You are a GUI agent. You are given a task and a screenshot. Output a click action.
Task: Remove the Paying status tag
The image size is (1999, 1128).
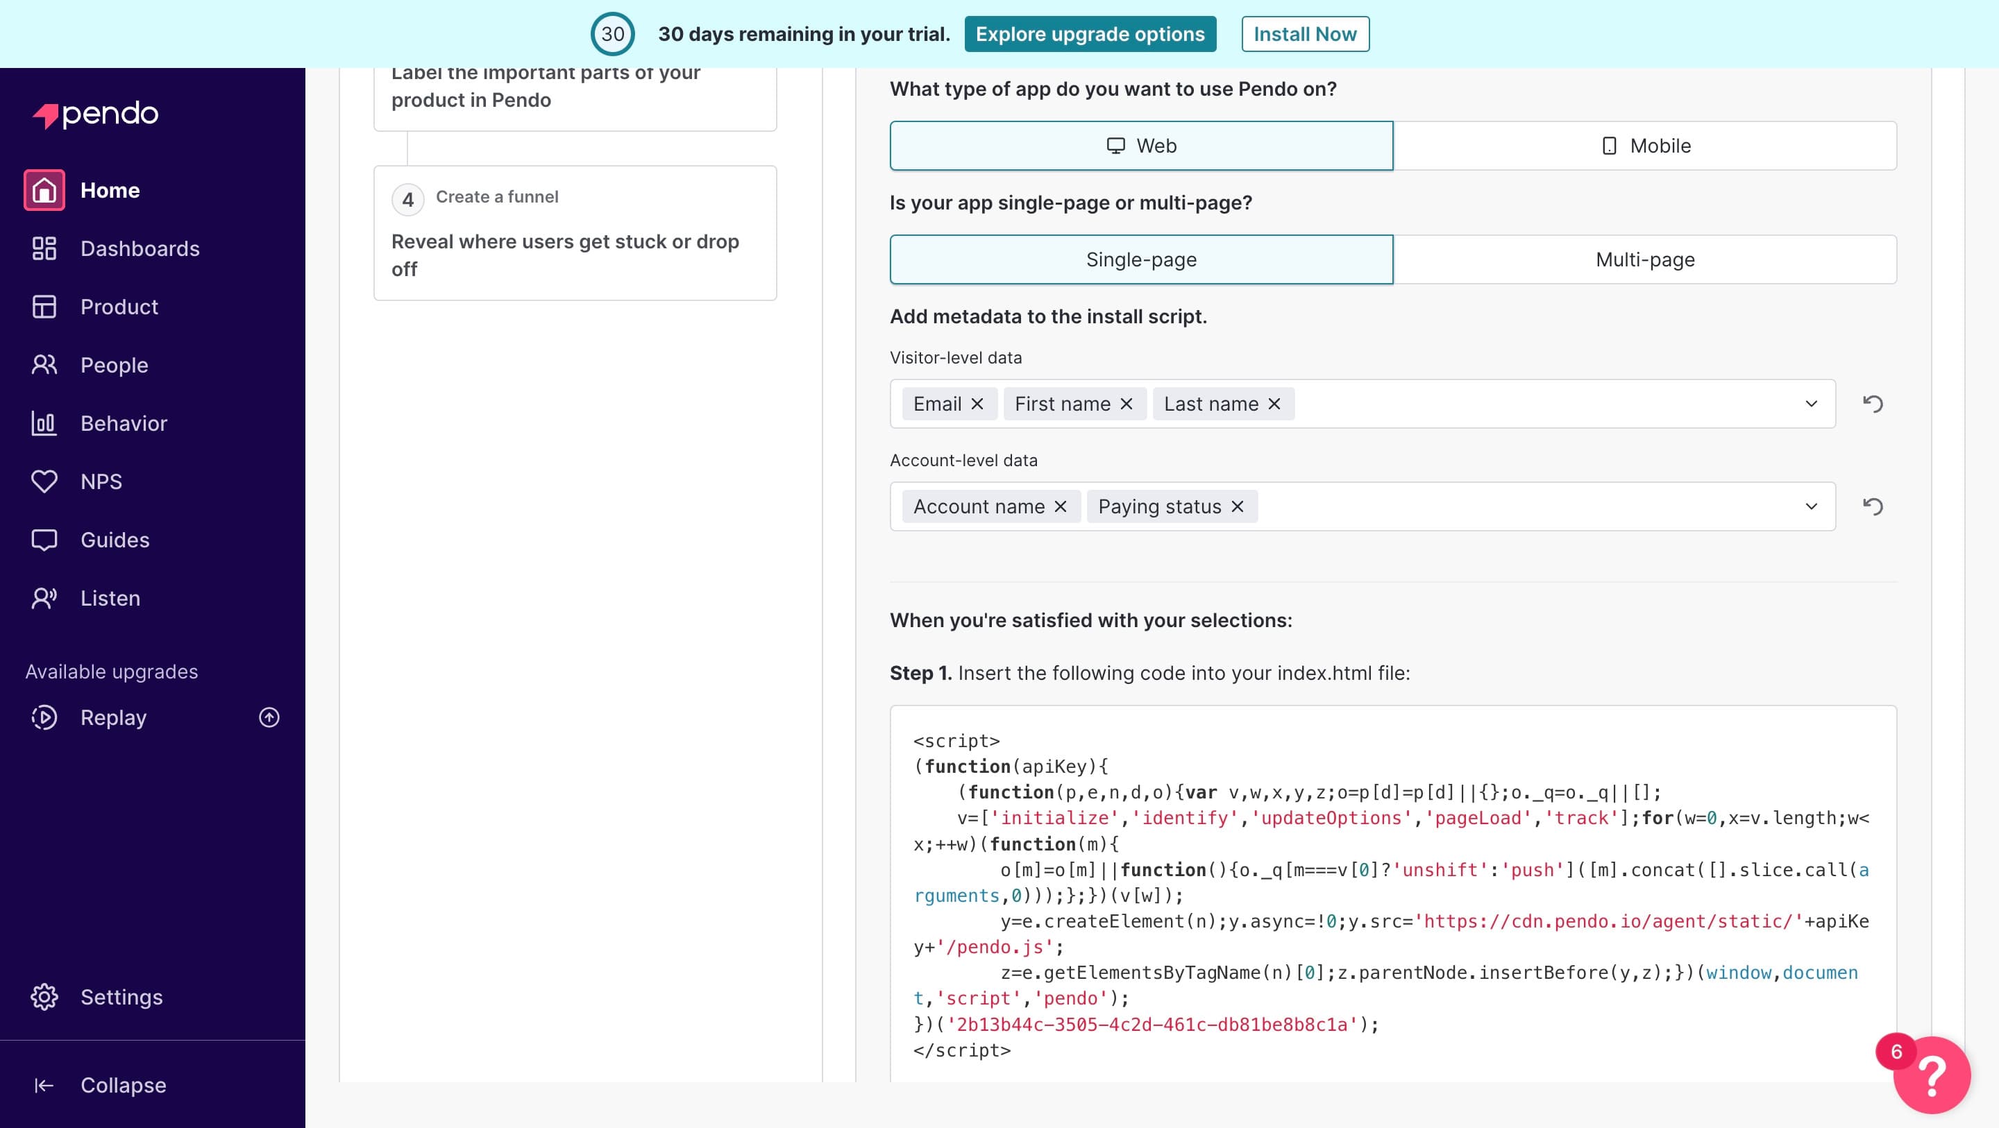click(1237, 506)
